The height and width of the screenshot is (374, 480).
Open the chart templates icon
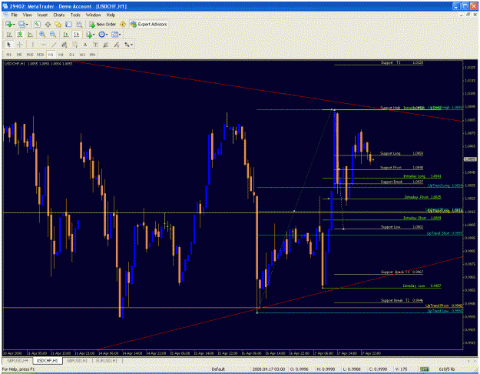coord(114,35)
